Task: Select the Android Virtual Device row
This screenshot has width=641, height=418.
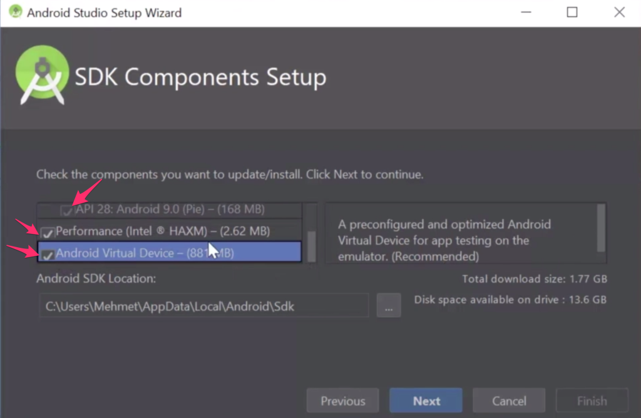Action: click(x=170, y=253)
